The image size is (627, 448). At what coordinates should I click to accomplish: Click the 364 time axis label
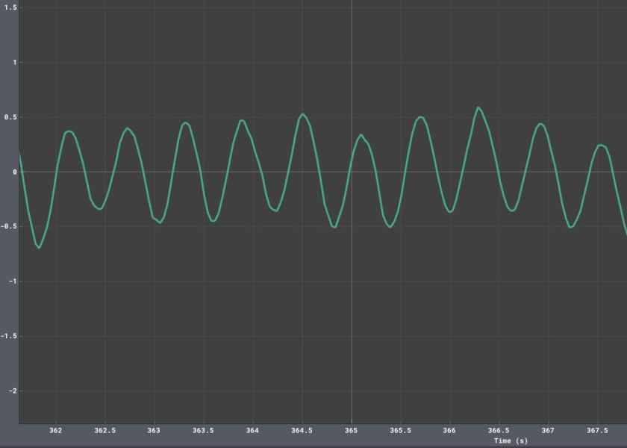click(x=252, y=430)
